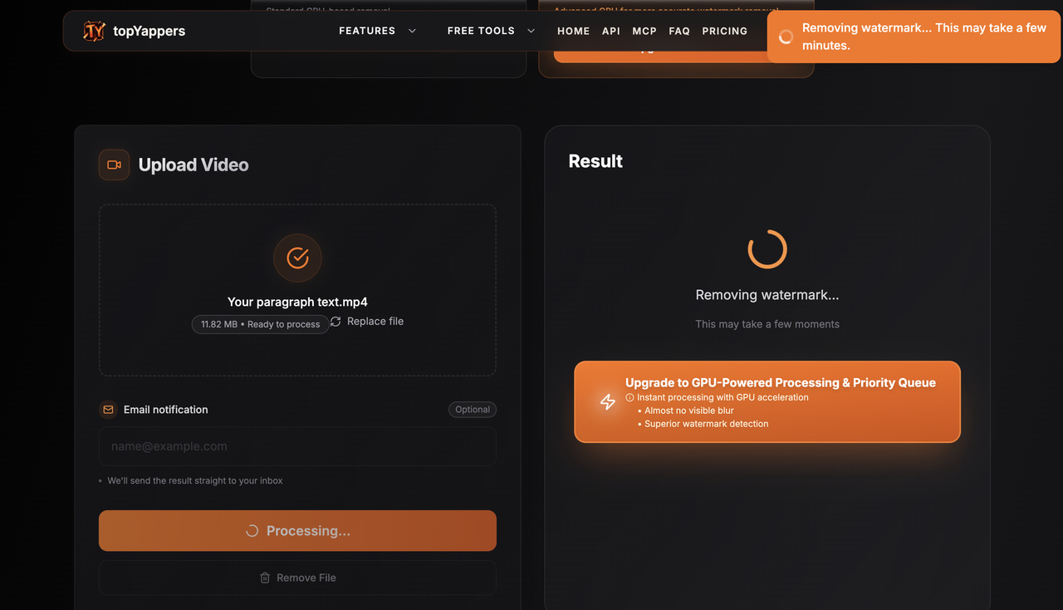The width and height of the screenshot is (1063, 610).
Task: Click the info icon before Instant processing
Action: [629, 398]
